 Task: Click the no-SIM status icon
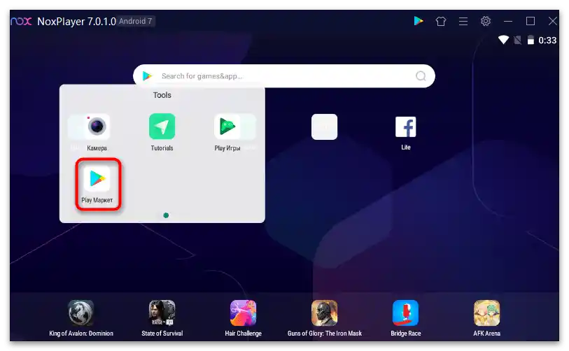[x=517, y=40]
